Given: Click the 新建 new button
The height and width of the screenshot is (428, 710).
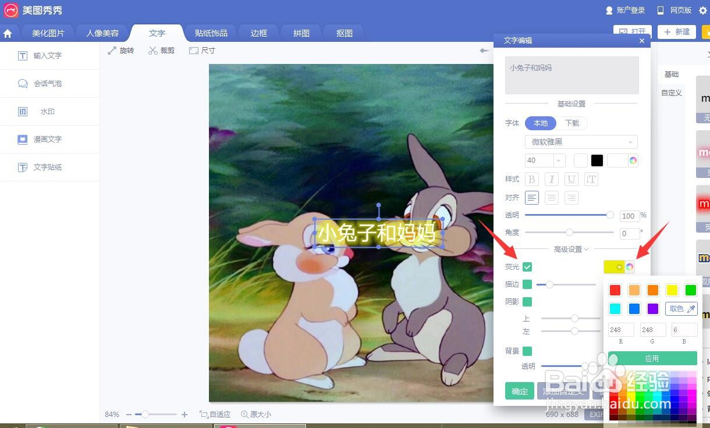Looking at the screenshot, I should click(676, 32).
